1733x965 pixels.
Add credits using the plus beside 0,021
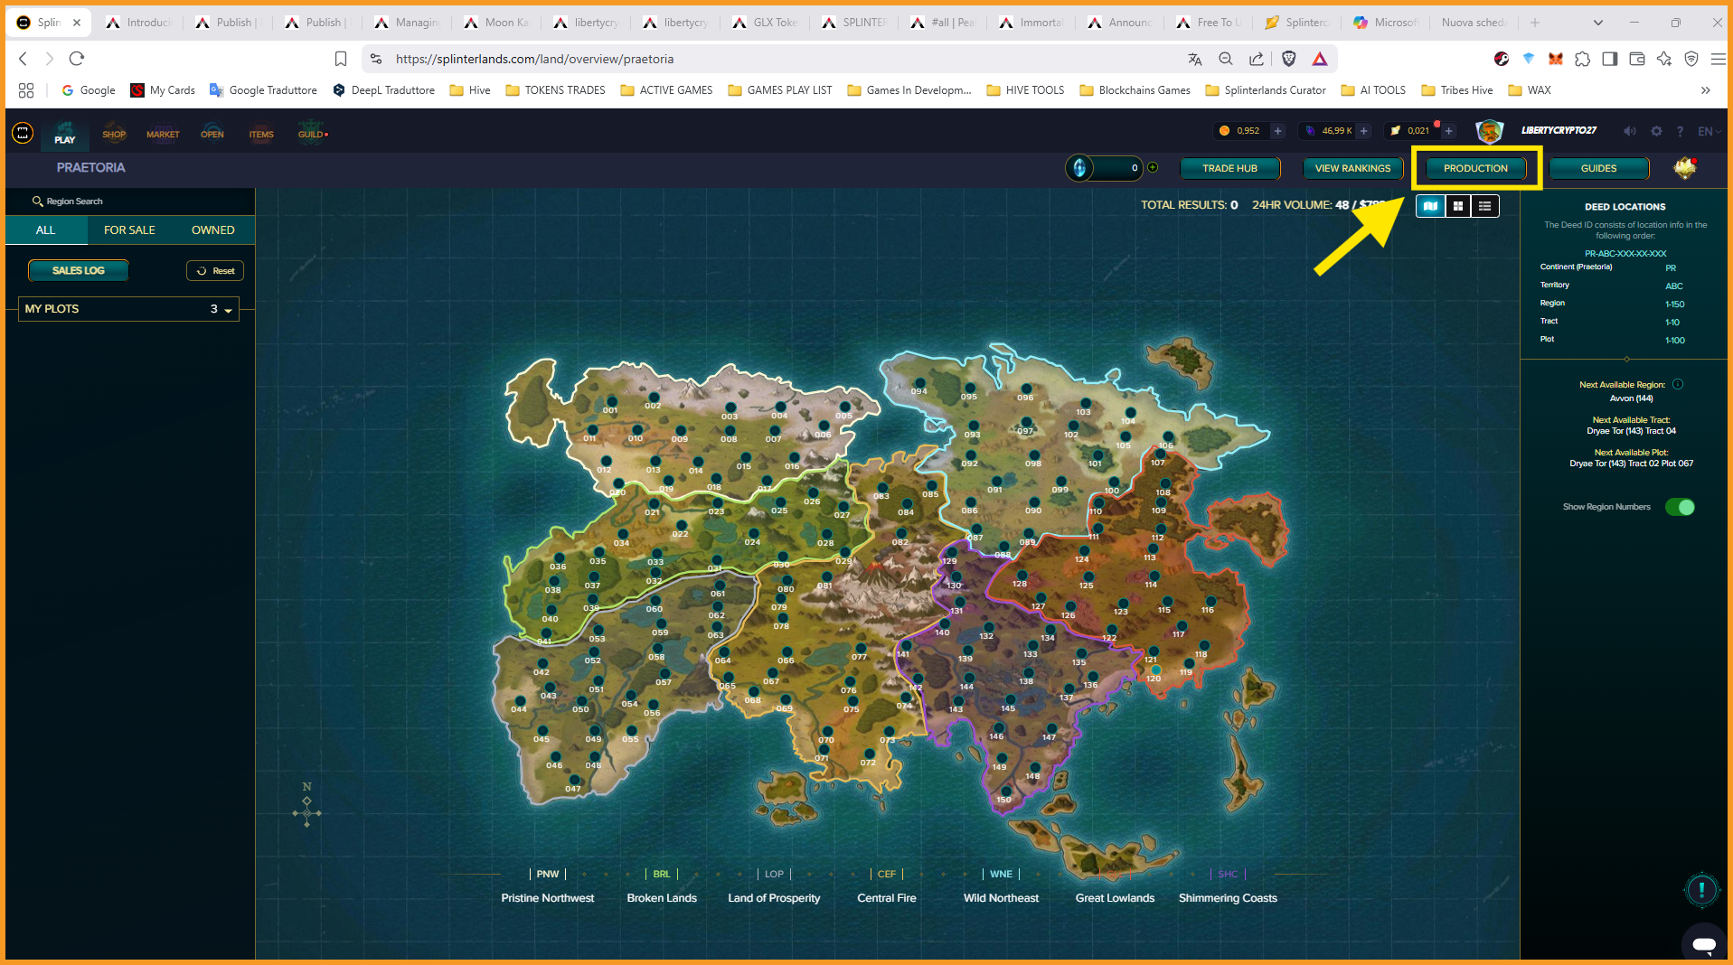(1448, 131)
